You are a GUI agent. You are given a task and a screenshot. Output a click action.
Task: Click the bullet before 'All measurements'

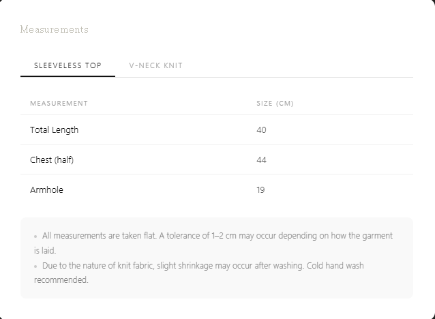pyautogui.click(x=35, y=237)
